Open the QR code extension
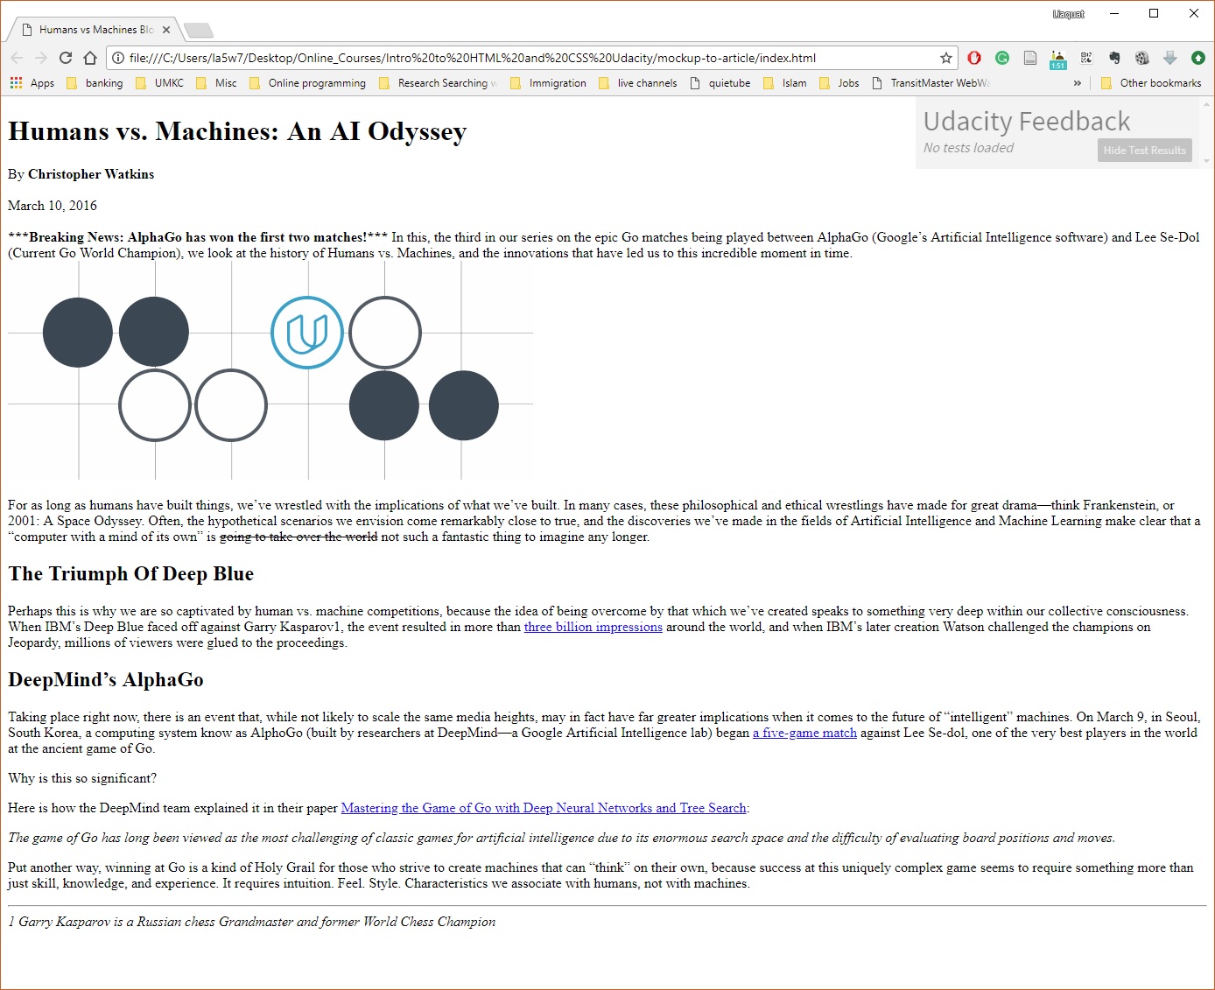This screenshot has height=990, width=1215. tap(1086, 58)
